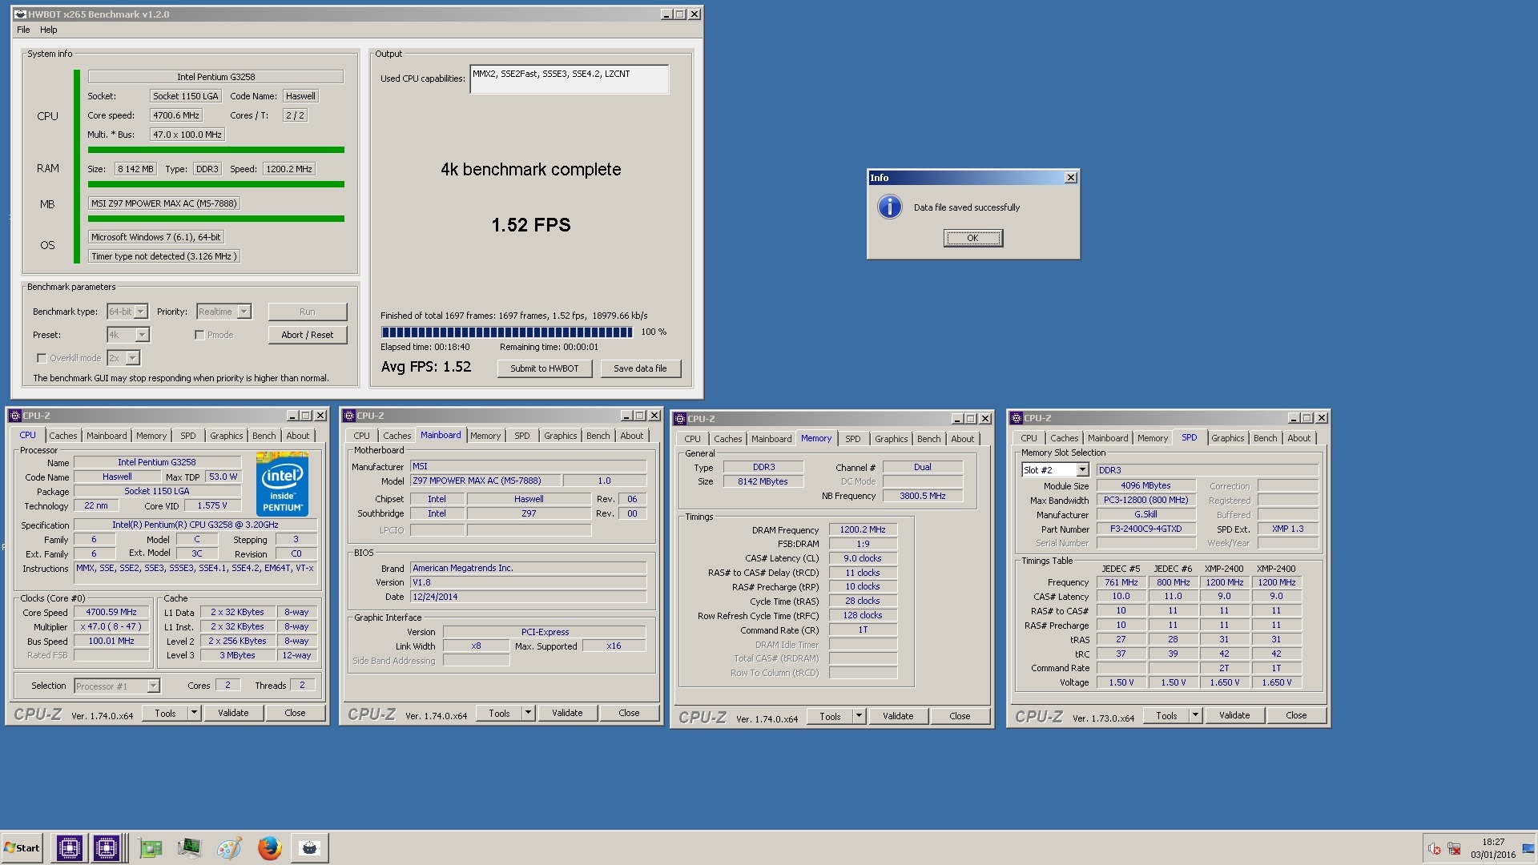Click the NB Frequency 3800.5 MHz value
The width and height of the screenshot is (1538, 865).
tap(922, 496)
